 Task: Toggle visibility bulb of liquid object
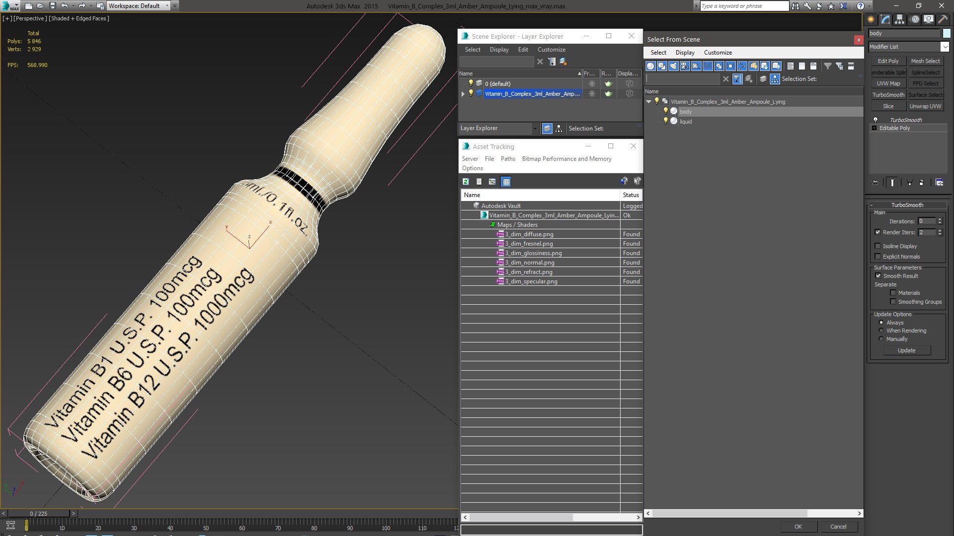pos(666,121)
